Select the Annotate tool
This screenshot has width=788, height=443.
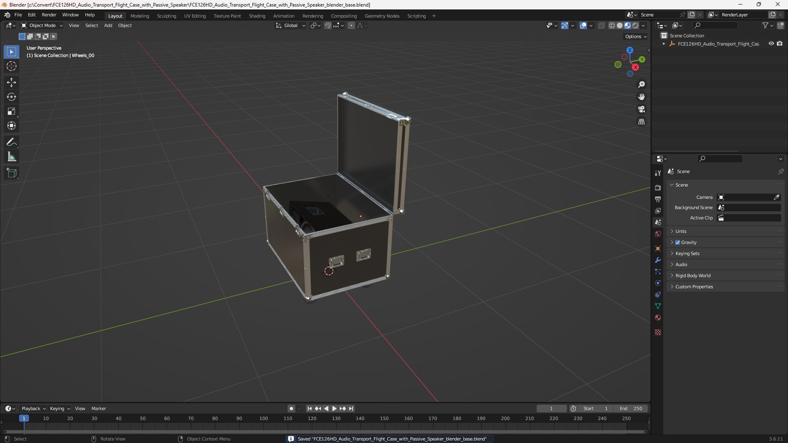[11, 142]
